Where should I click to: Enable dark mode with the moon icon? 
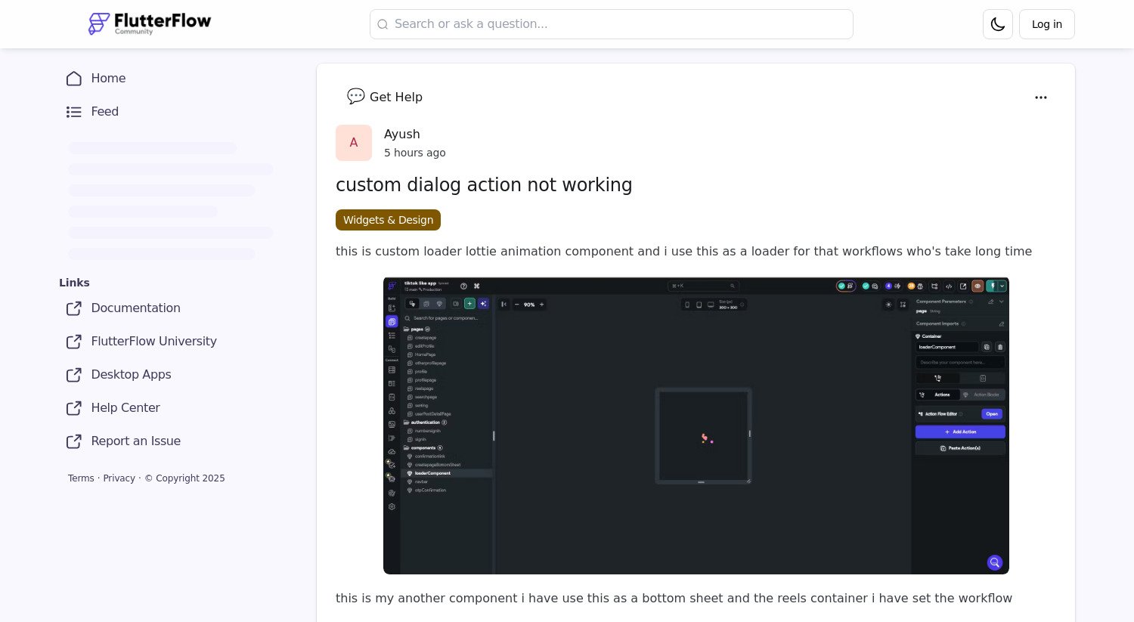pos(997,24)
